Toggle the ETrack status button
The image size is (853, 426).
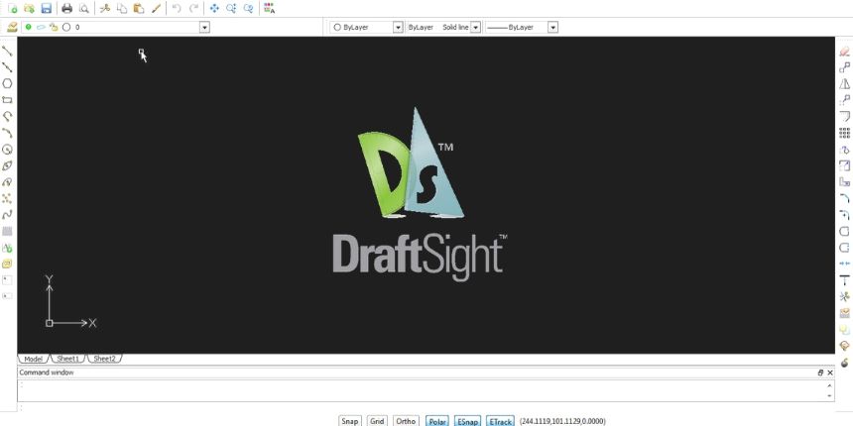tap(501, 421)
